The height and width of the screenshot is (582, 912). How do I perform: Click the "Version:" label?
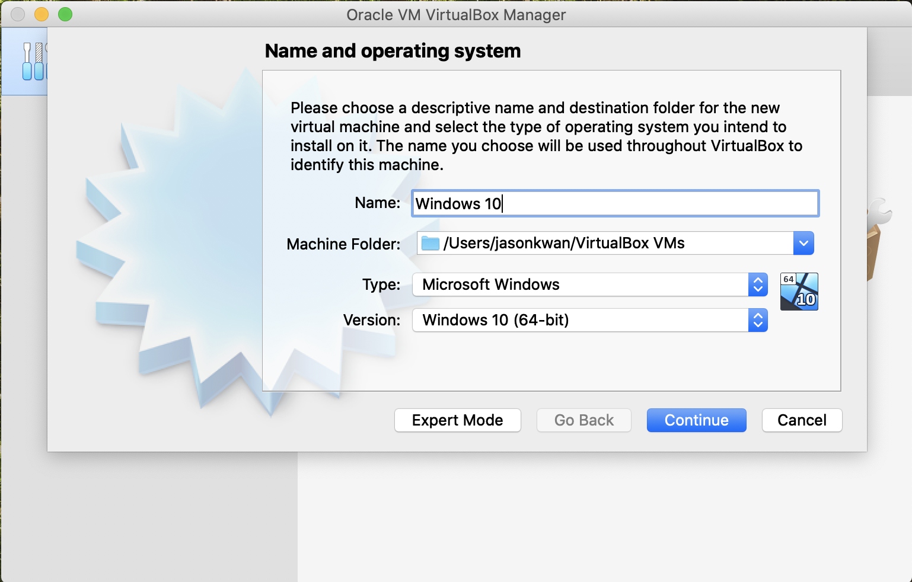(x=372, y=320)
